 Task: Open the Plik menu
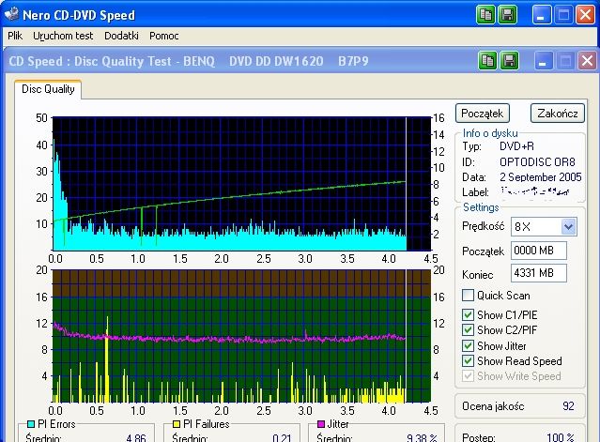tap(15, 36)
